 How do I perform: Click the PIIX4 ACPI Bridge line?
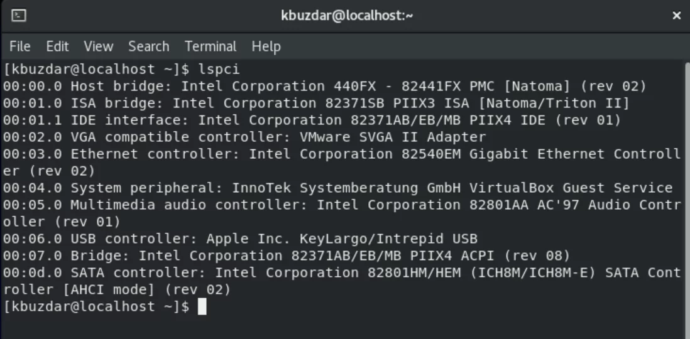tap(287, 256)
